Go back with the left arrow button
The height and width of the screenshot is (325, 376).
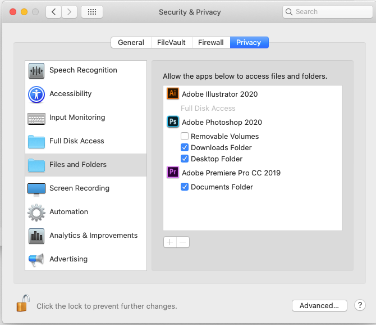click(x=54, y=12)
